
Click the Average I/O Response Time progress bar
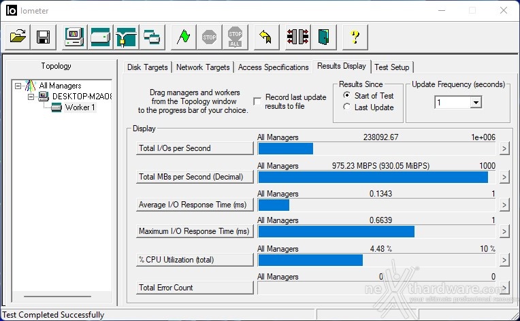[376, 205]
